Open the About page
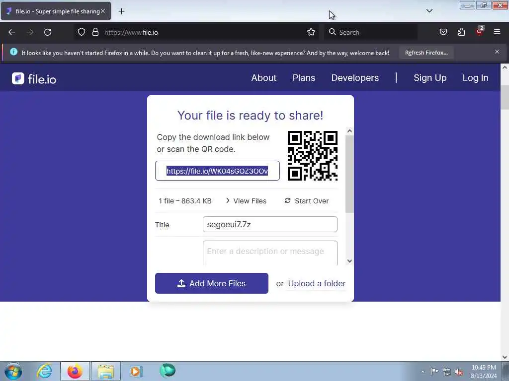This screenshot has width=509, height=381. 263,78
